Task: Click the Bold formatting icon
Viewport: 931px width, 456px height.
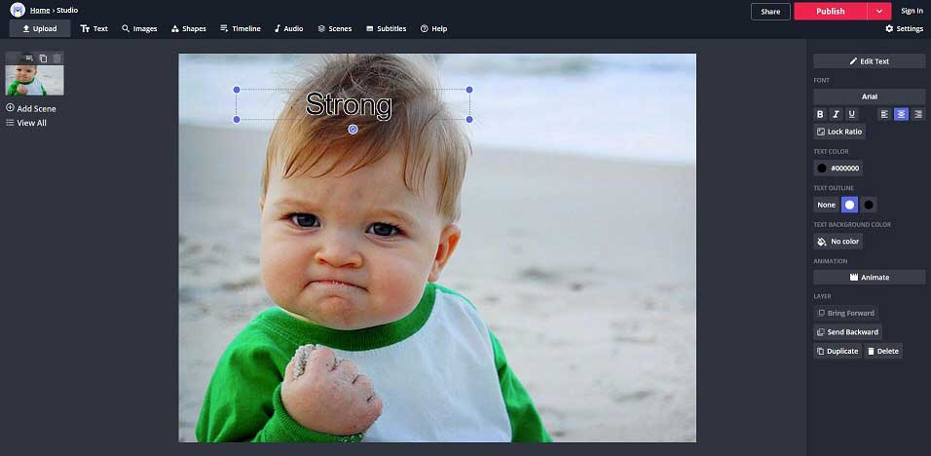Action: pyautogui.click(x=820, y=114)
